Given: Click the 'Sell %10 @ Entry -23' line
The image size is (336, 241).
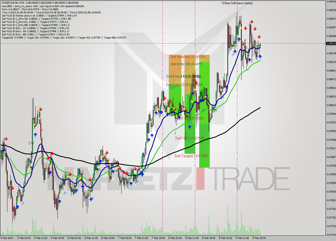Looking at the screenshot, I should (35, 28).
